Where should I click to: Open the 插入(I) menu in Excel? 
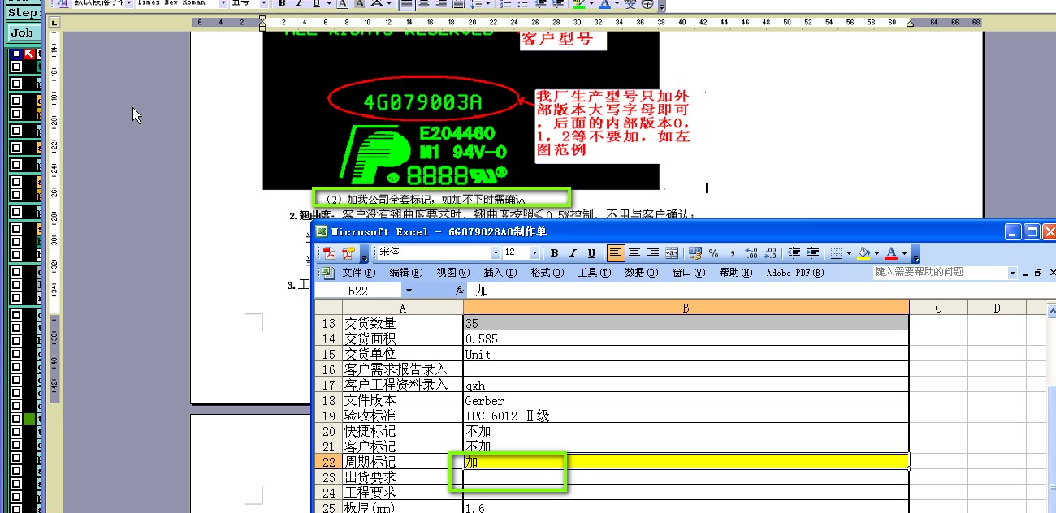click(500, 273)
